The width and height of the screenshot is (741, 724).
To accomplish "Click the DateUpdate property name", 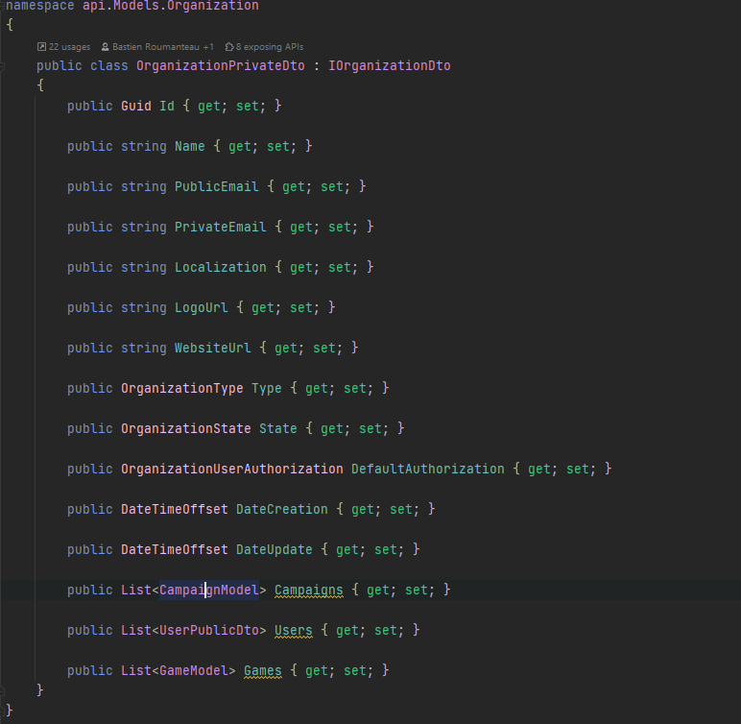I will coord(275,549).
